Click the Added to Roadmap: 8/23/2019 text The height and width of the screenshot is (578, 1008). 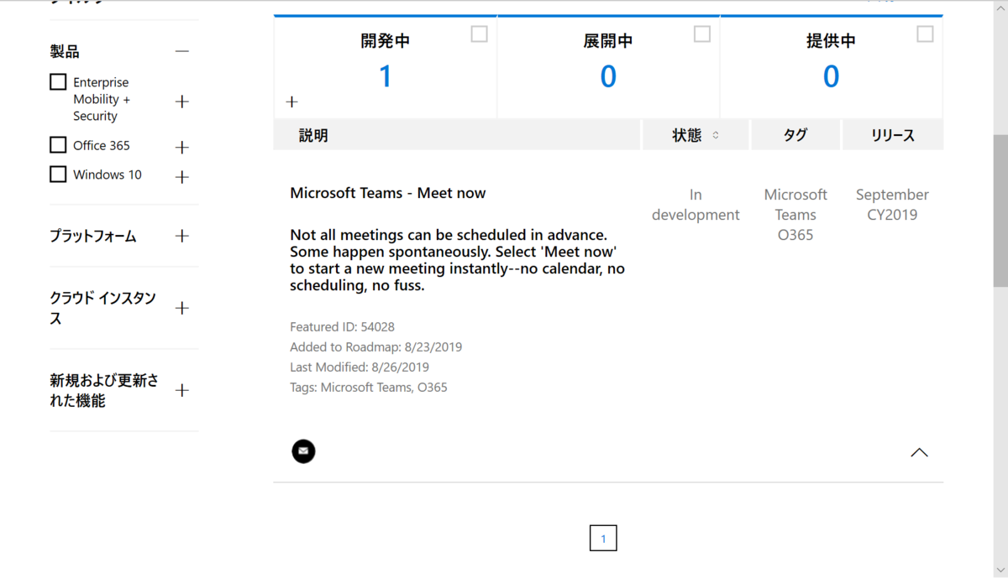[375, 347]
